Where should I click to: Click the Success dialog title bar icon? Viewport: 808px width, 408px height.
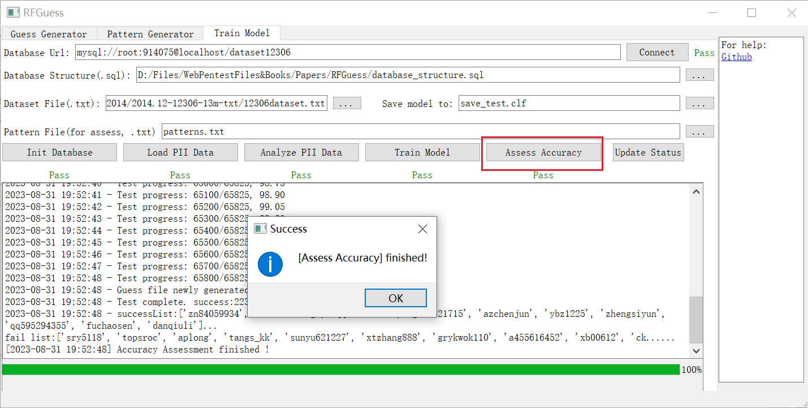[x=260, y=229]
